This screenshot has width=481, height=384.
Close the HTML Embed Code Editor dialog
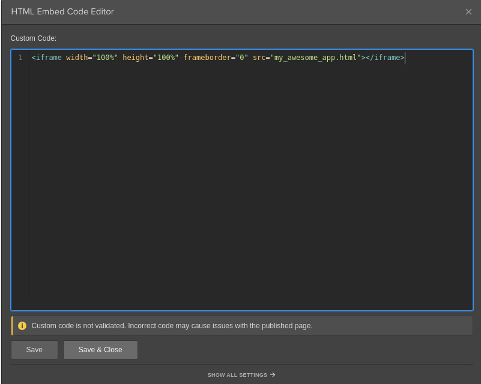coord(468,12)
